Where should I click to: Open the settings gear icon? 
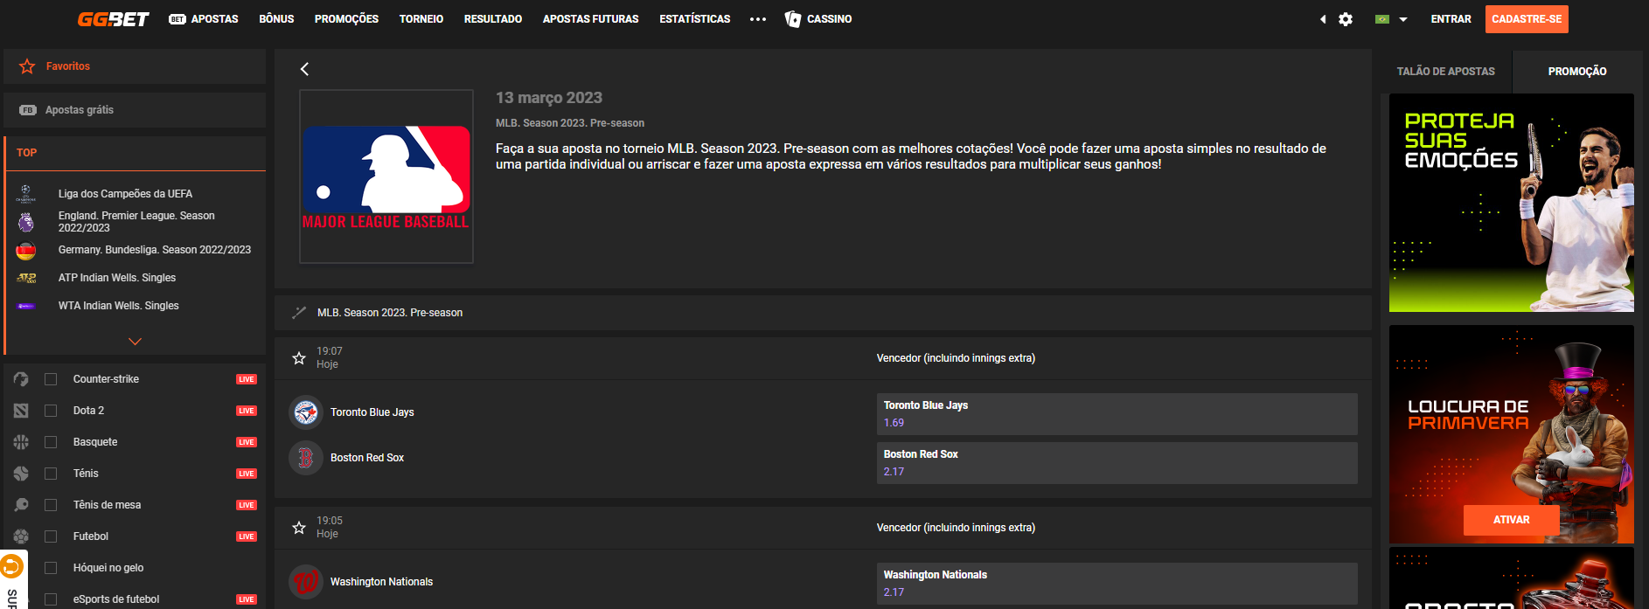1346,19
